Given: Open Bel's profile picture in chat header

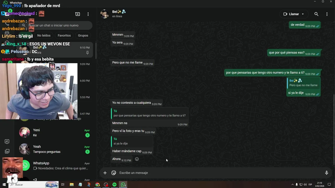Looking at the screenshot, I should point(105,14).
